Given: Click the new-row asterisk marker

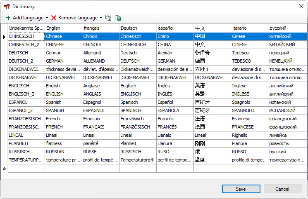Looking at the screenshot, I should 4,169.
